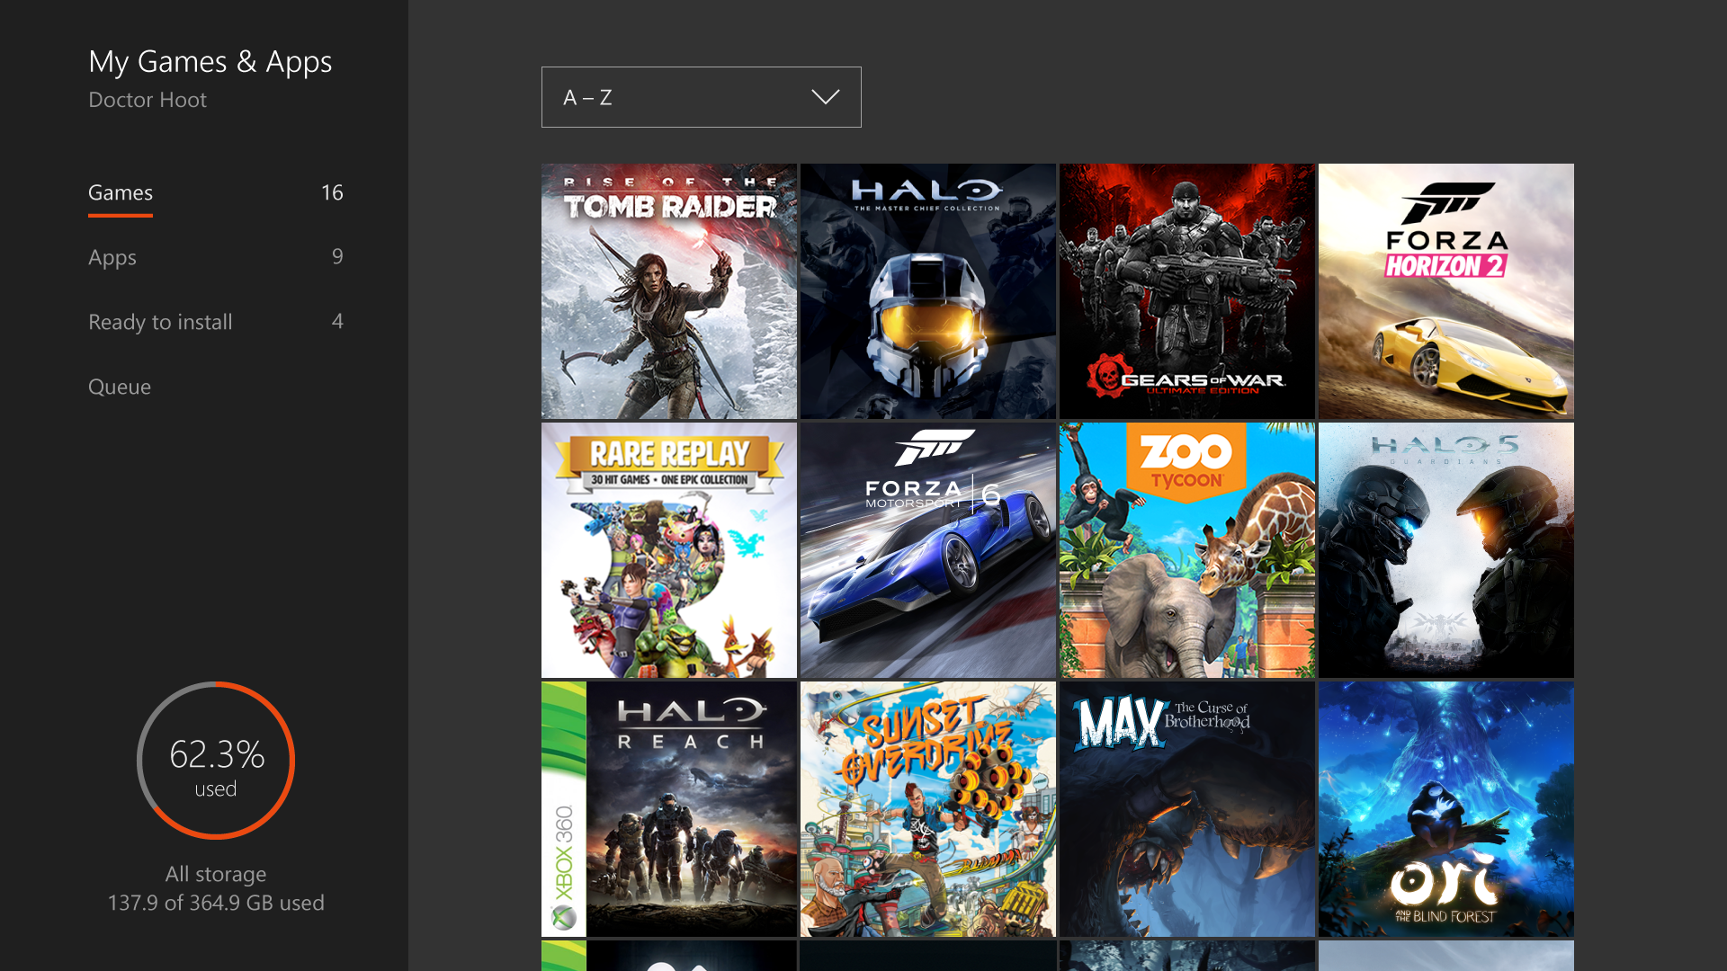Launch Forza Horizon 2

point(1445,291)
